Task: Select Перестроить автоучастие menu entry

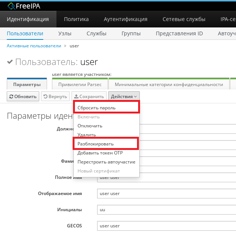Action: click(106, 162)
